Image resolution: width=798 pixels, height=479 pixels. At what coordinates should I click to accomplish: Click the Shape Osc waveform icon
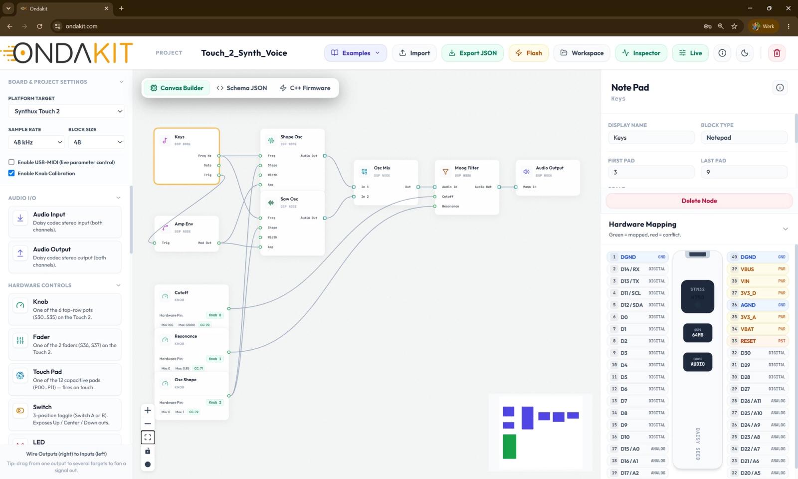point(271,141)
